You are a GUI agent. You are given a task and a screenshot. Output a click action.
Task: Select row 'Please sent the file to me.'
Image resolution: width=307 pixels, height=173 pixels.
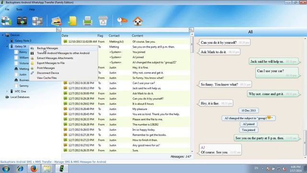126,119
